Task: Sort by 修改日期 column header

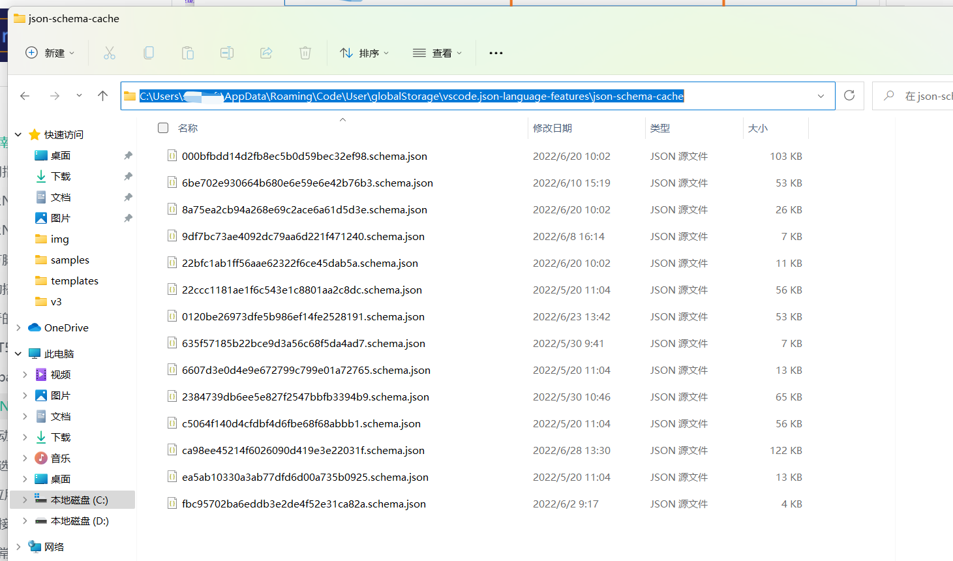Action: [x=552, y=129]
